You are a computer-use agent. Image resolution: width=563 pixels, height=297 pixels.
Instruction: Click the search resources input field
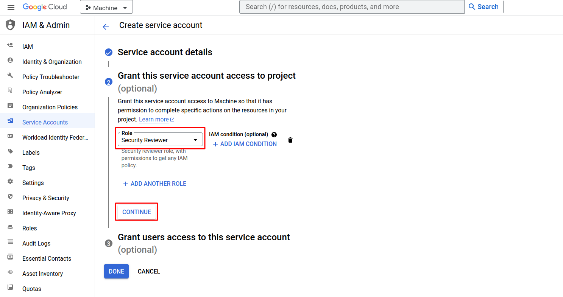pyautogui.click(x=351, y=6)
